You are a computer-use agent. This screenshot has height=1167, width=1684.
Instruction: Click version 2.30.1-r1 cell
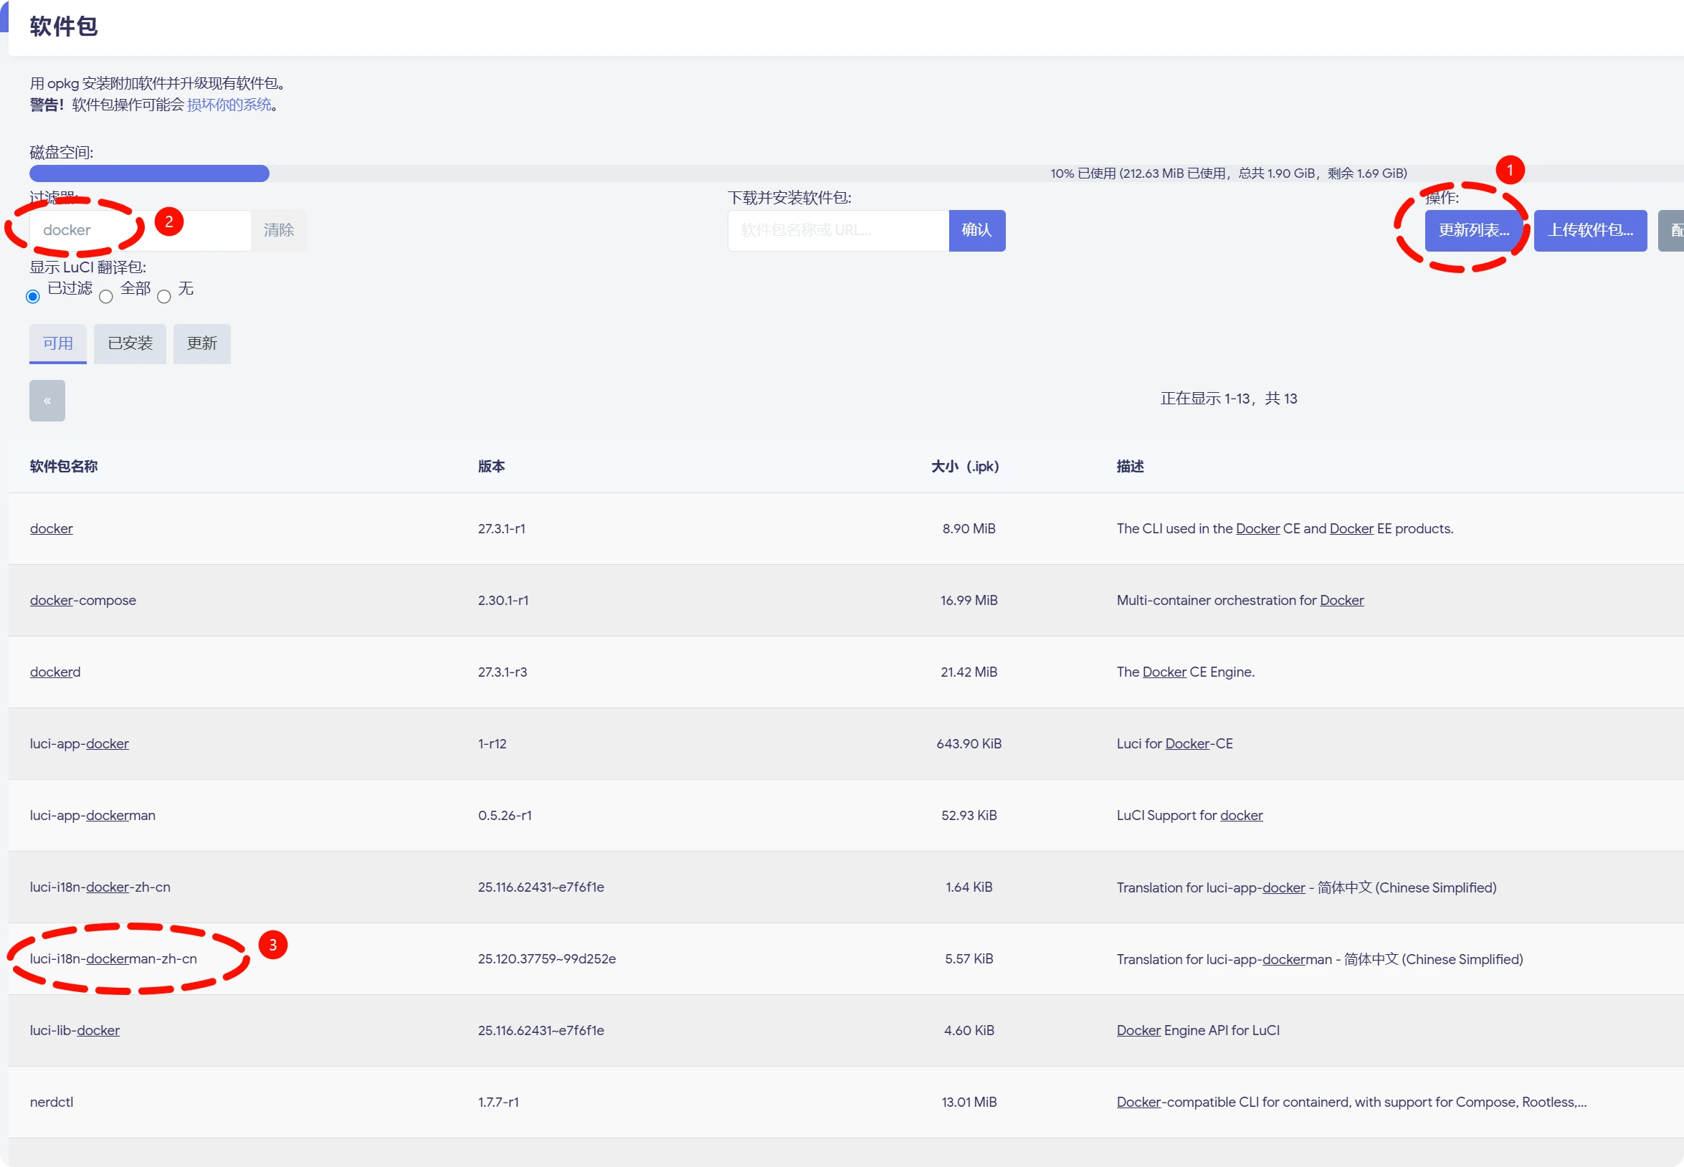[503, 600]
